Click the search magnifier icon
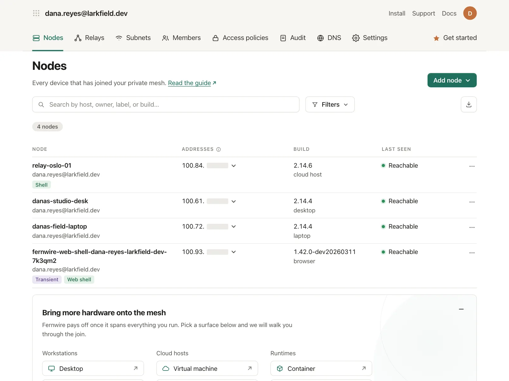The height and width of the screenshot is (381, 509). tap(41, 104)
